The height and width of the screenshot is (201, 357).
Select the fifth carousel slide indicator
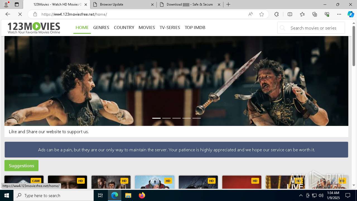point(197,118)
